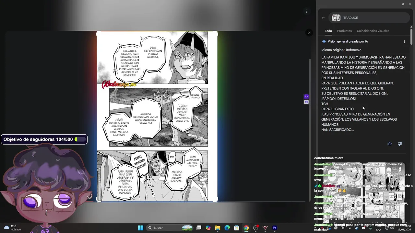This screenshot has width=415, height=233.
Task: Open the Windows Start menu
Action: (x=140, y=228)
